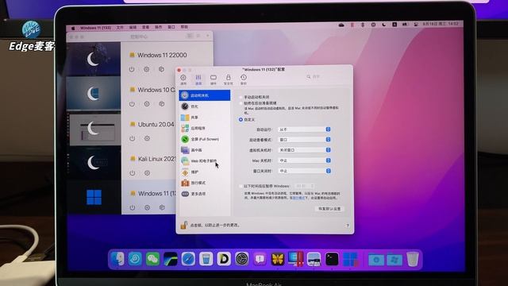Viewport: 508px width, 286px height.
Task: Select Picture in Picture (画中画) sidebar item
Action: (x=205, y=150)
